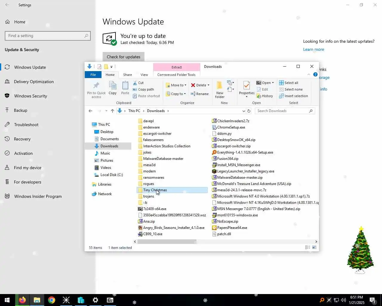Go up one folder level arrow
382x306 pixels.
[x=113, y=111]
